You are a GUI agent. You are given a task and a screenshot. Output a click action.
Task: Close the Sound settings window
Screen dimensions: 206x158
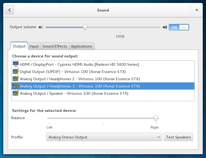(197, 10)
